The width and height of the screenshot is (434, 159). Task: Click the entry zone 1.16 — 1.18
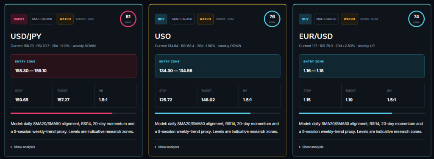point(362,66)
